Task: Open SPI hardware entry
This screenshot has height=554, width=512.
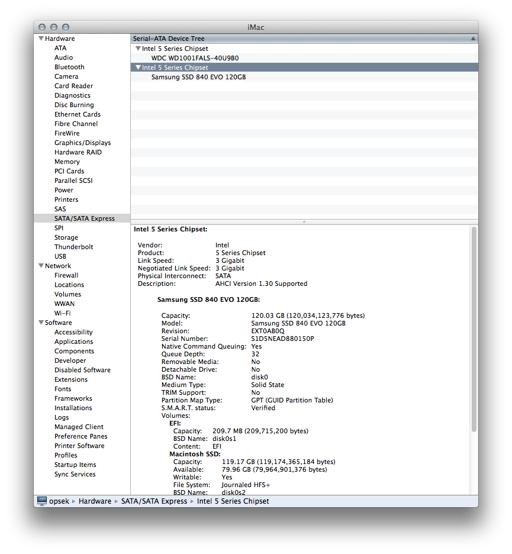Action: tap(59, 228)
